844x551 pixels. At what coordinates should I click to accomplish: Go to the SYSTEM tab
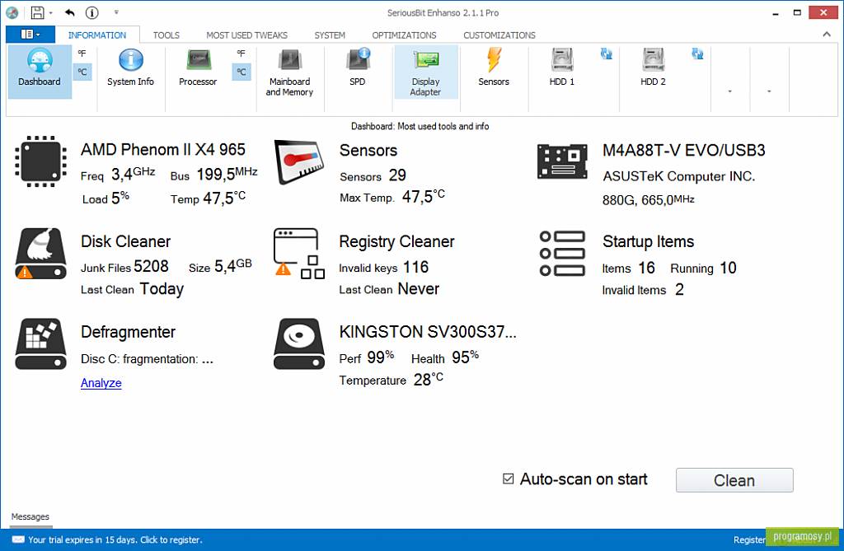[x=330, y=35]
